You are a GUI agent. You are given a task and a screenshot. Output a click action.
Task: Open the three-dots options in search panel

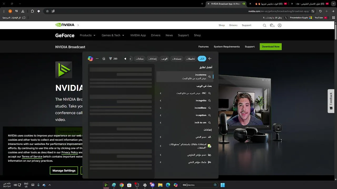[x=97, y=59]
